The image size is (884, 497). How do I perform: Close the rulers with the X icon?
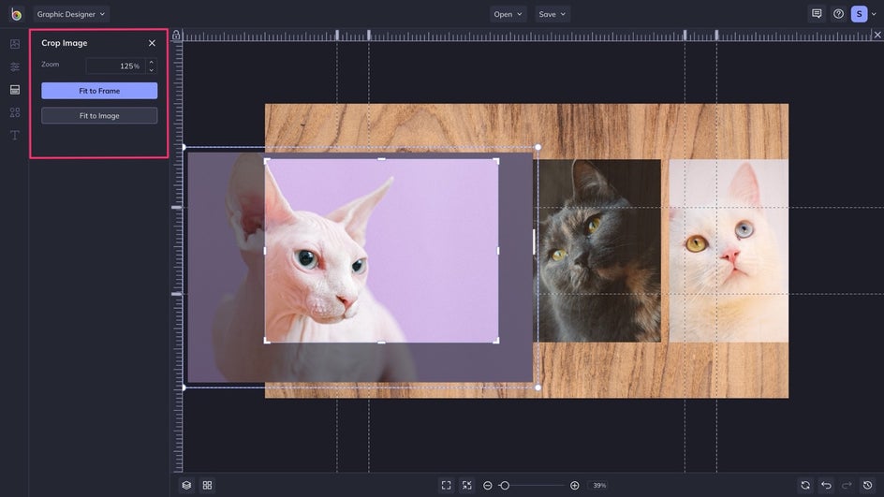(x=877, y=35)
